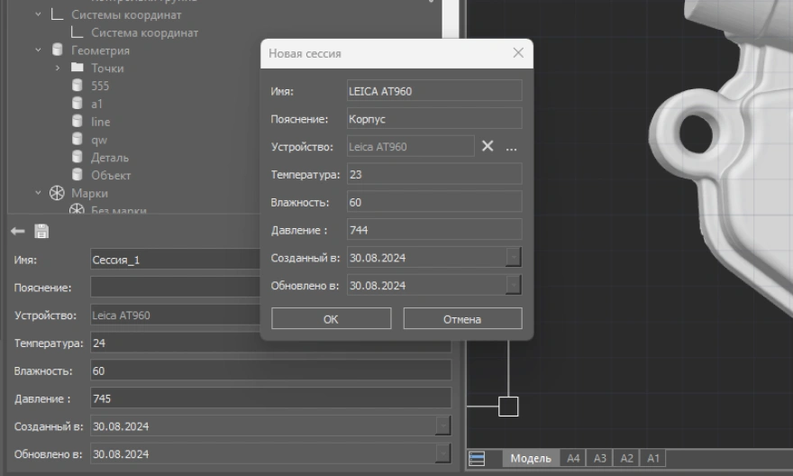This screenshot has height=476, width=793.
Task: Switch to the Модель tab
Action: coord(530,459)
